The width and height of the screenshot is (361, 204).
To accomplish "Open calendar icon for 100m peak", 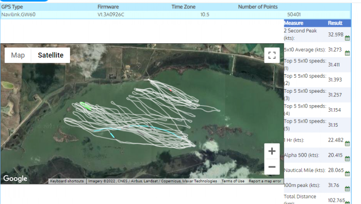I will tap(348, 189).
